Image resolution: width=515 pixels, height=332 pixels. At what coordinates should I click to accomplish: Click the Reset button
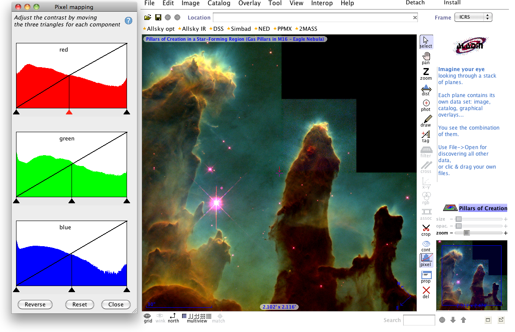pos(80,304)
